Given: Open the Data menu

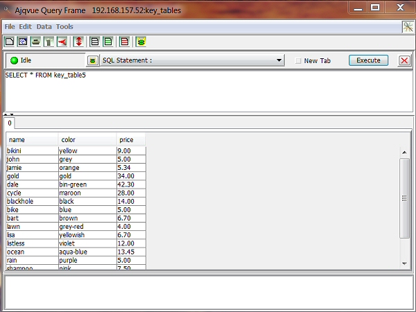Looking at the screenshot, I should [44, 26].
